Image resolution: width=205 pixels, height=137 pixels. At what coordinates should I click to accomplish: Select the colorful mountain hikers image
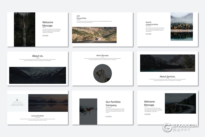point(94,35)
